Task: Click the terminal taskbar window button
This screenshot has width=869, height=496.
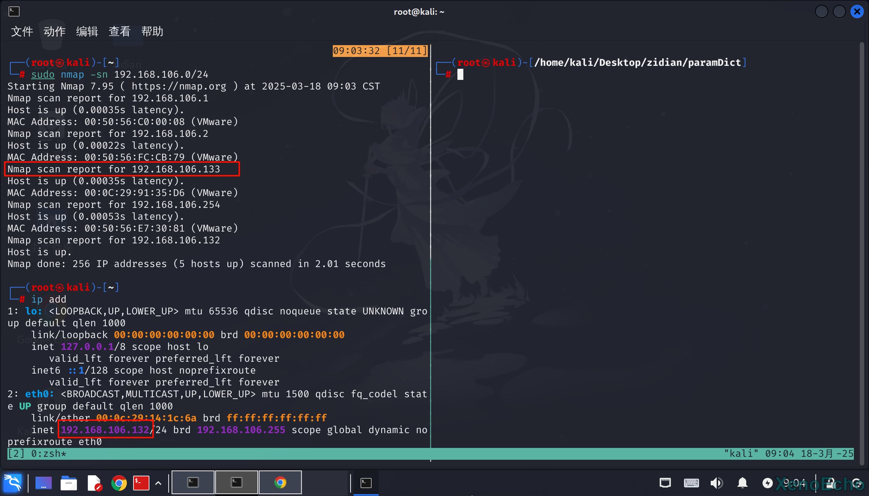Action: click(366, 483)
